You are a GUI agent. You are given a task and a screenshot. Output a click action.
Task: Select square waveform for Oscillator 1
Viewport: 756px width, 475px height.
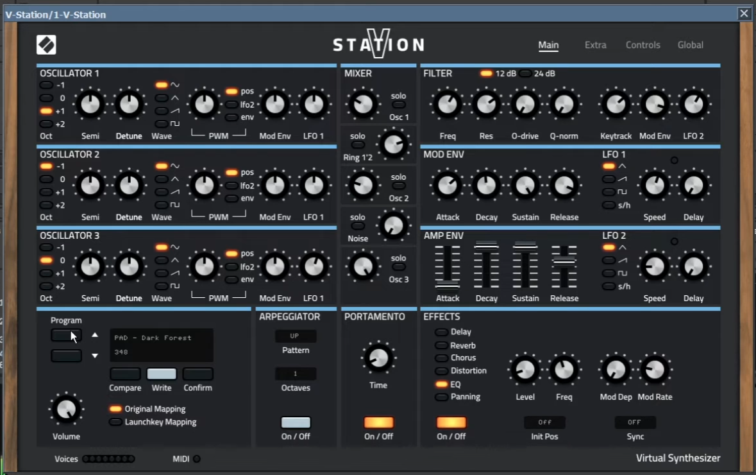162,124
